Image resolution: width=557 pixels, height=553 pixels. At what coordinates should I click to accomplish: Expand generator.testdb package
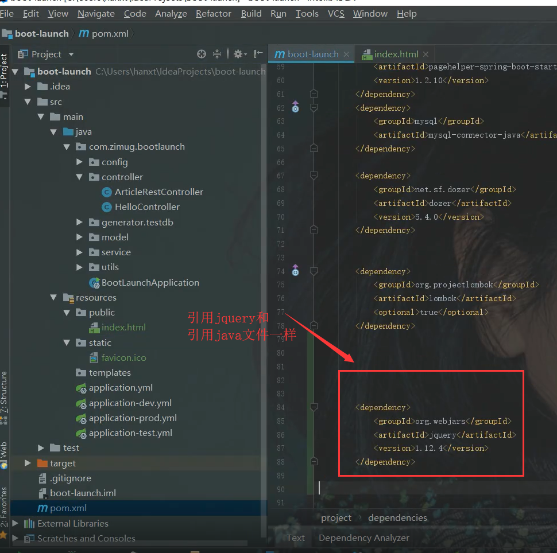[x=80, y=222]
